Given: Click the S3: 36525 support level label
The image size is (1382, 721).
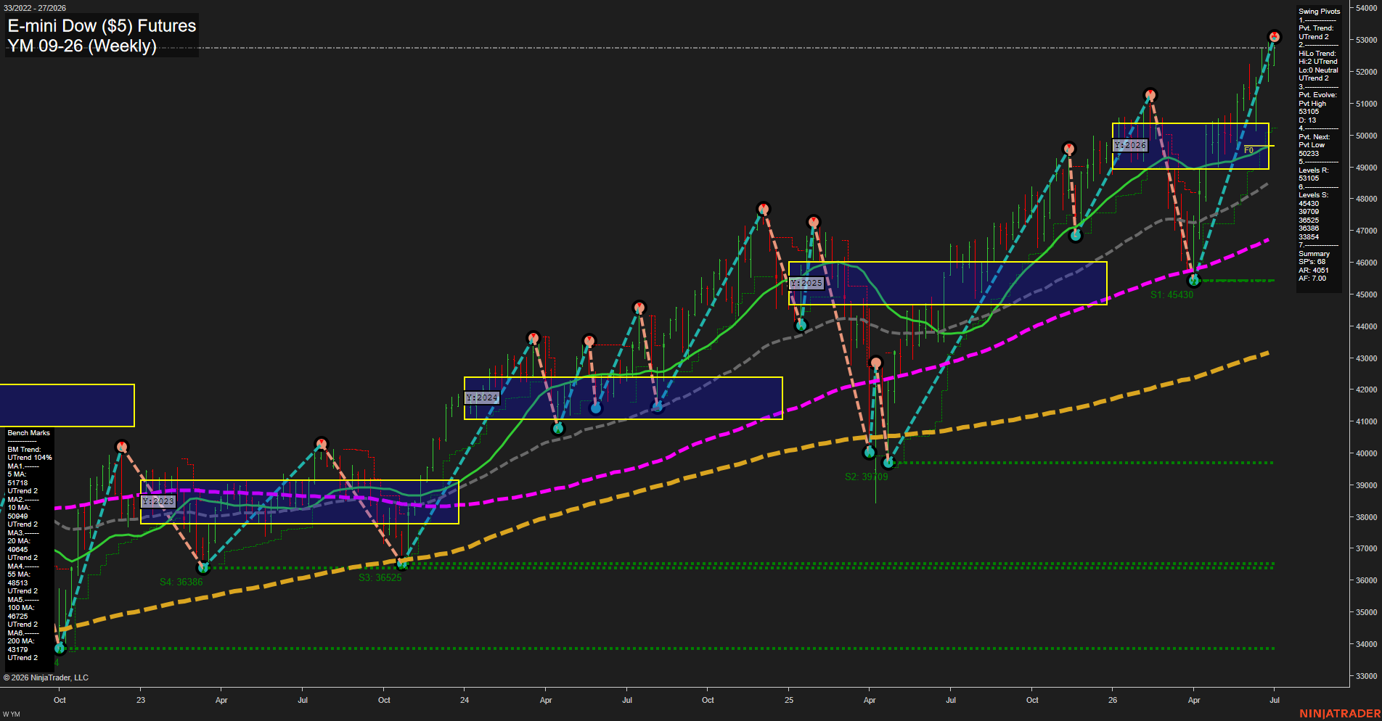Looking at the screenshot, I should click(380, 577).
